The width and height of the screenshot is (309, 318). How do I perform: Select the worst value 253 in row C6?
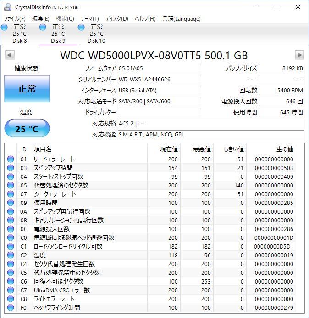pyautogui.click(x=206, y=281)
